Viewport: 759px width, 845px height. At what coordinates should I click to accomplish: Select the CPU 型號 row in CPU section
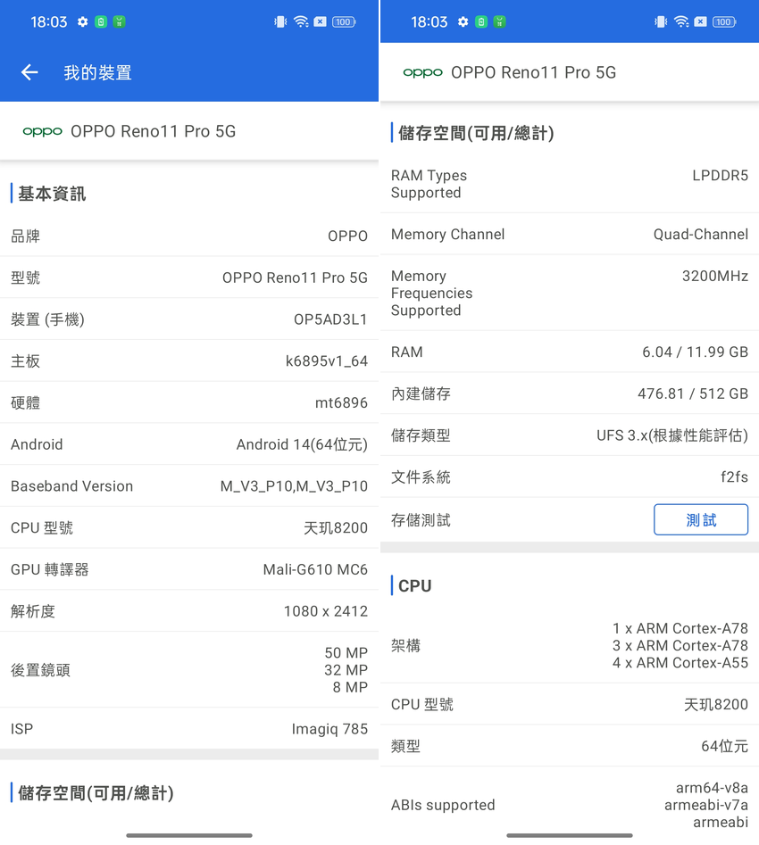(570, 704)
